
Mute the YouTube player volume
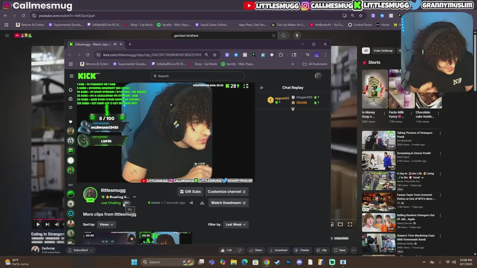(57, 224)
